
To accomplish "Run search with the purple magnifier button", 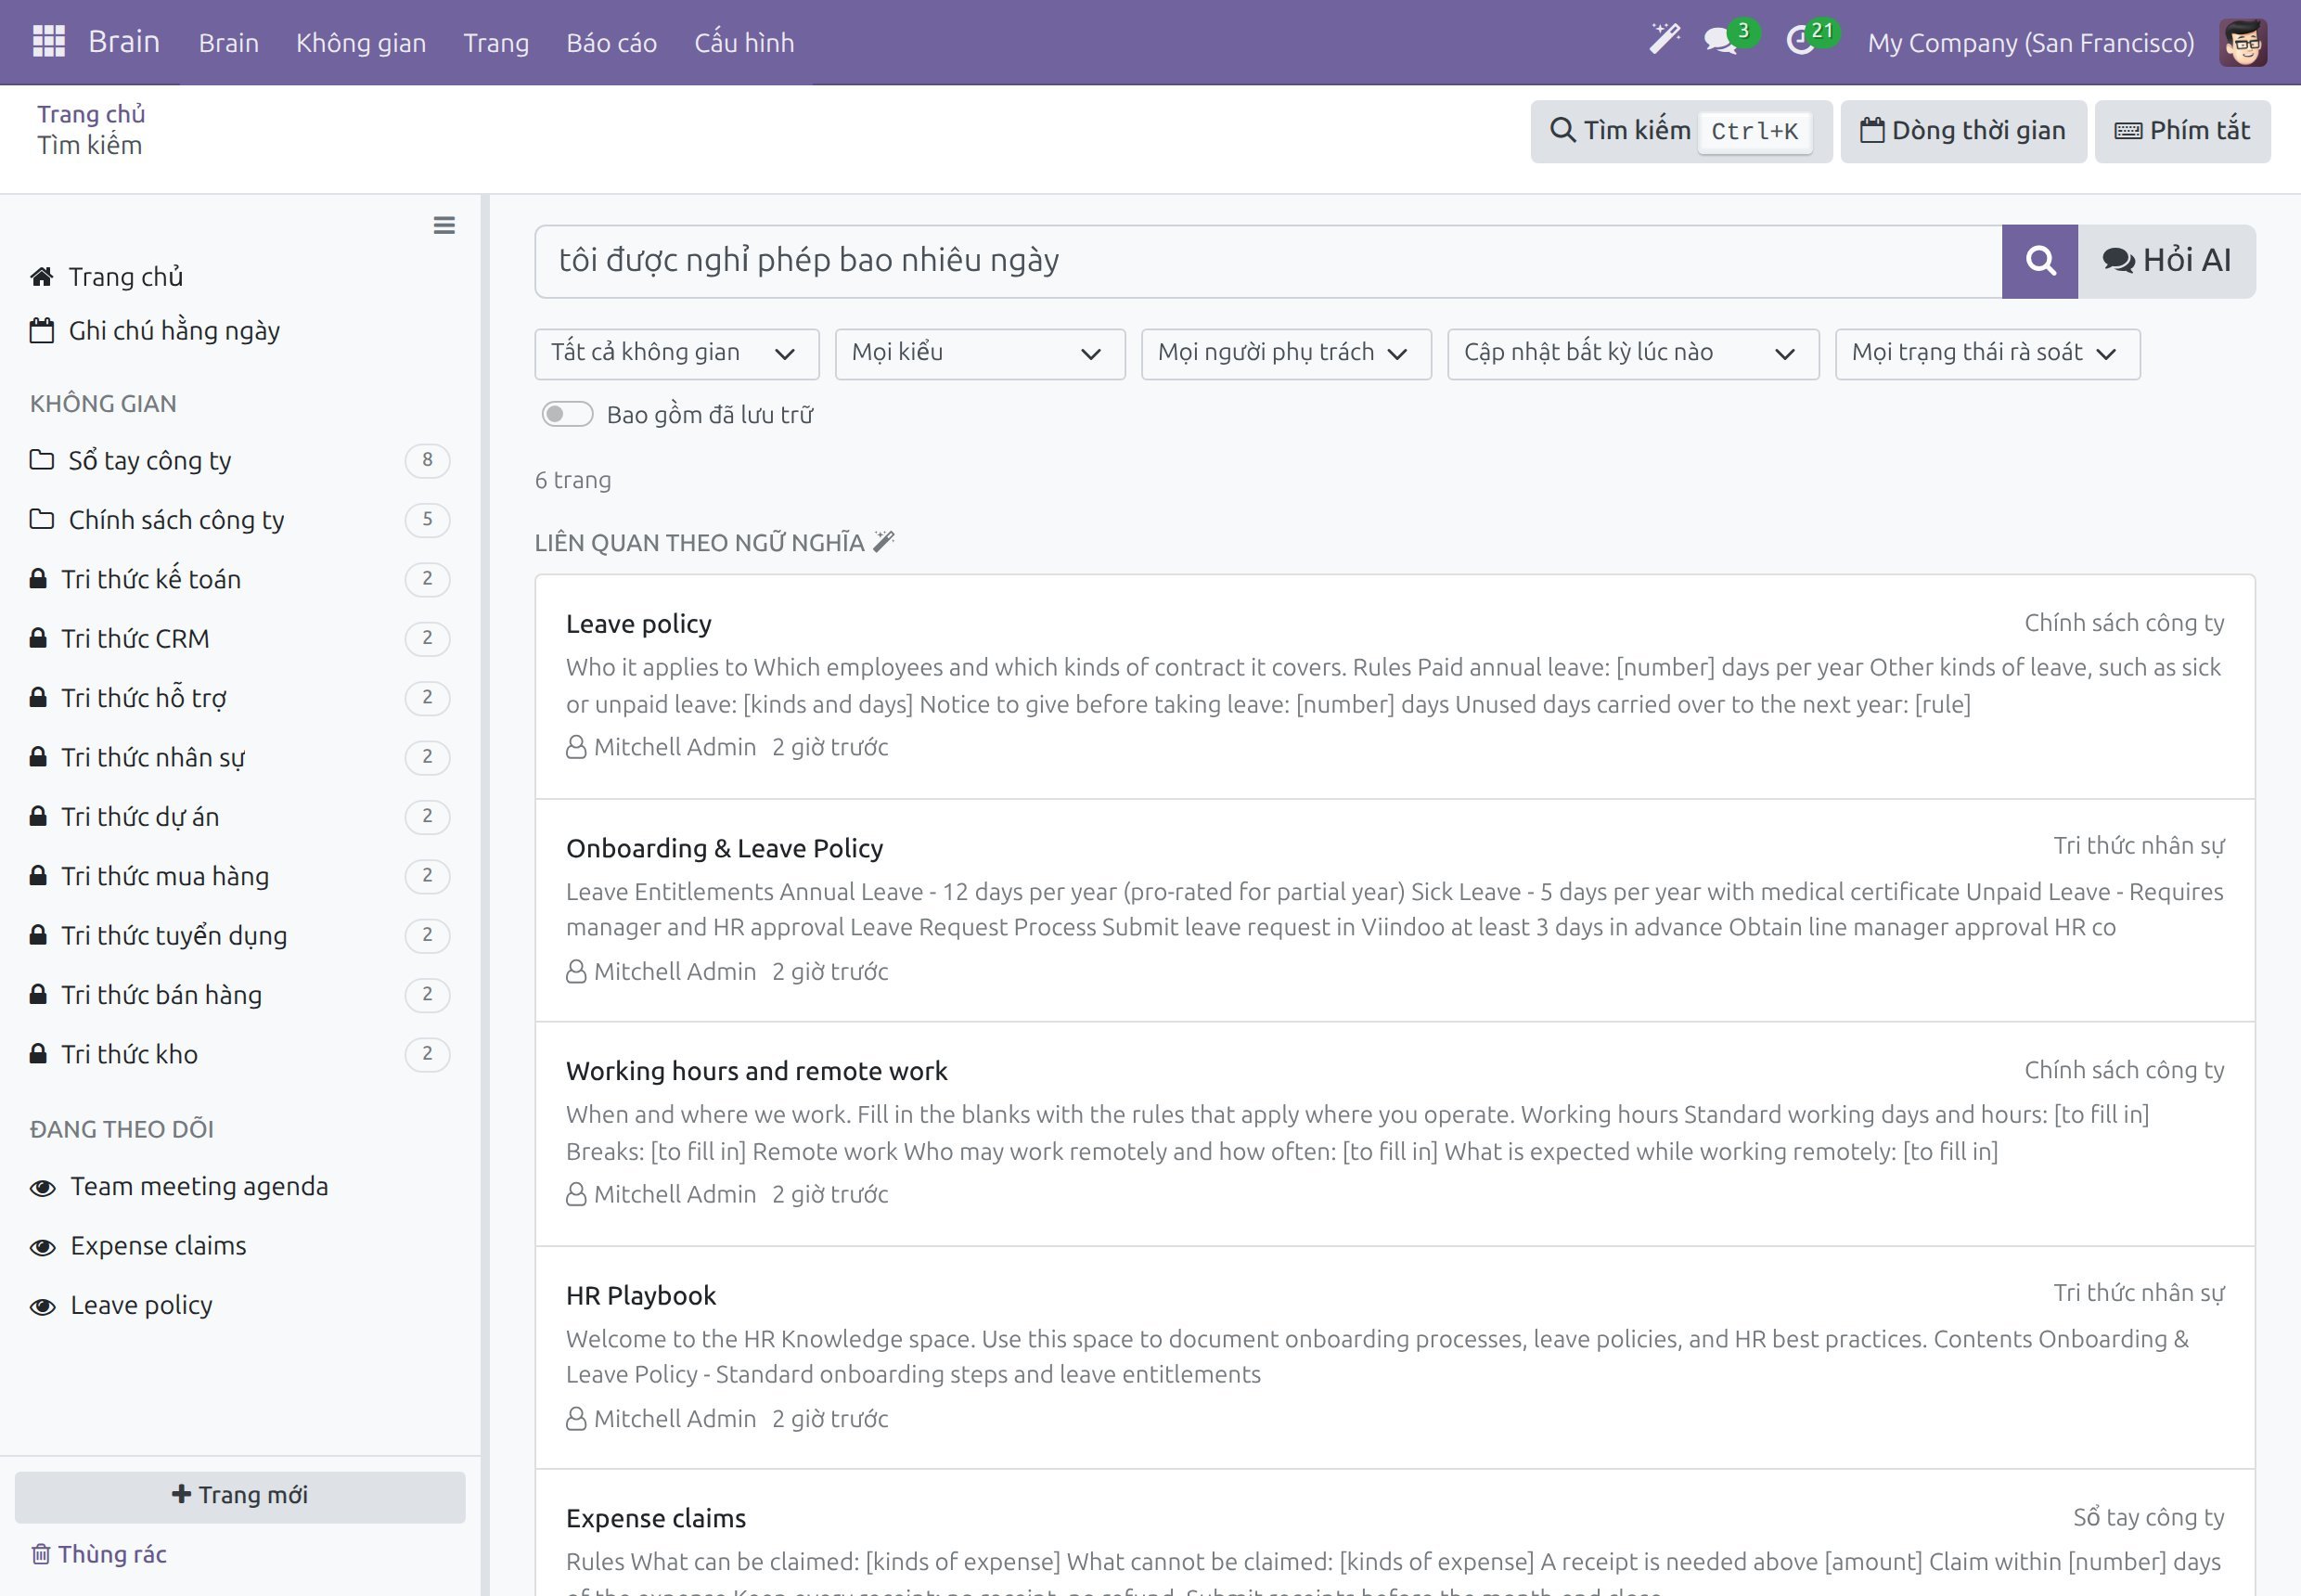I will tap(2040, 261).
